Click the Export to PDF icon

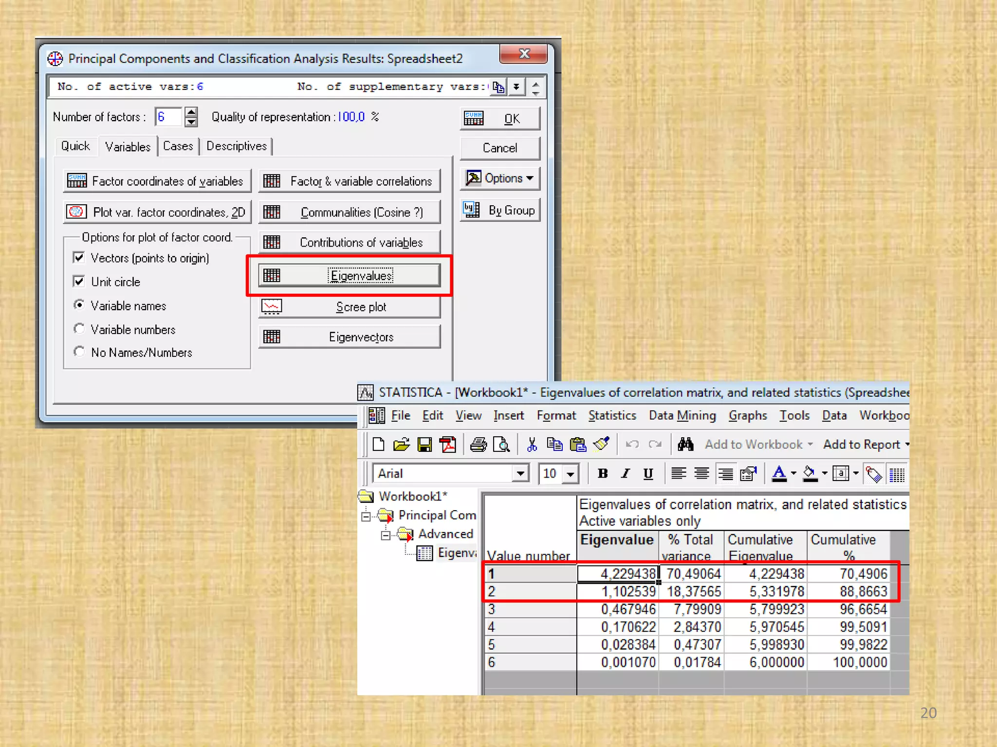(448, 445)
